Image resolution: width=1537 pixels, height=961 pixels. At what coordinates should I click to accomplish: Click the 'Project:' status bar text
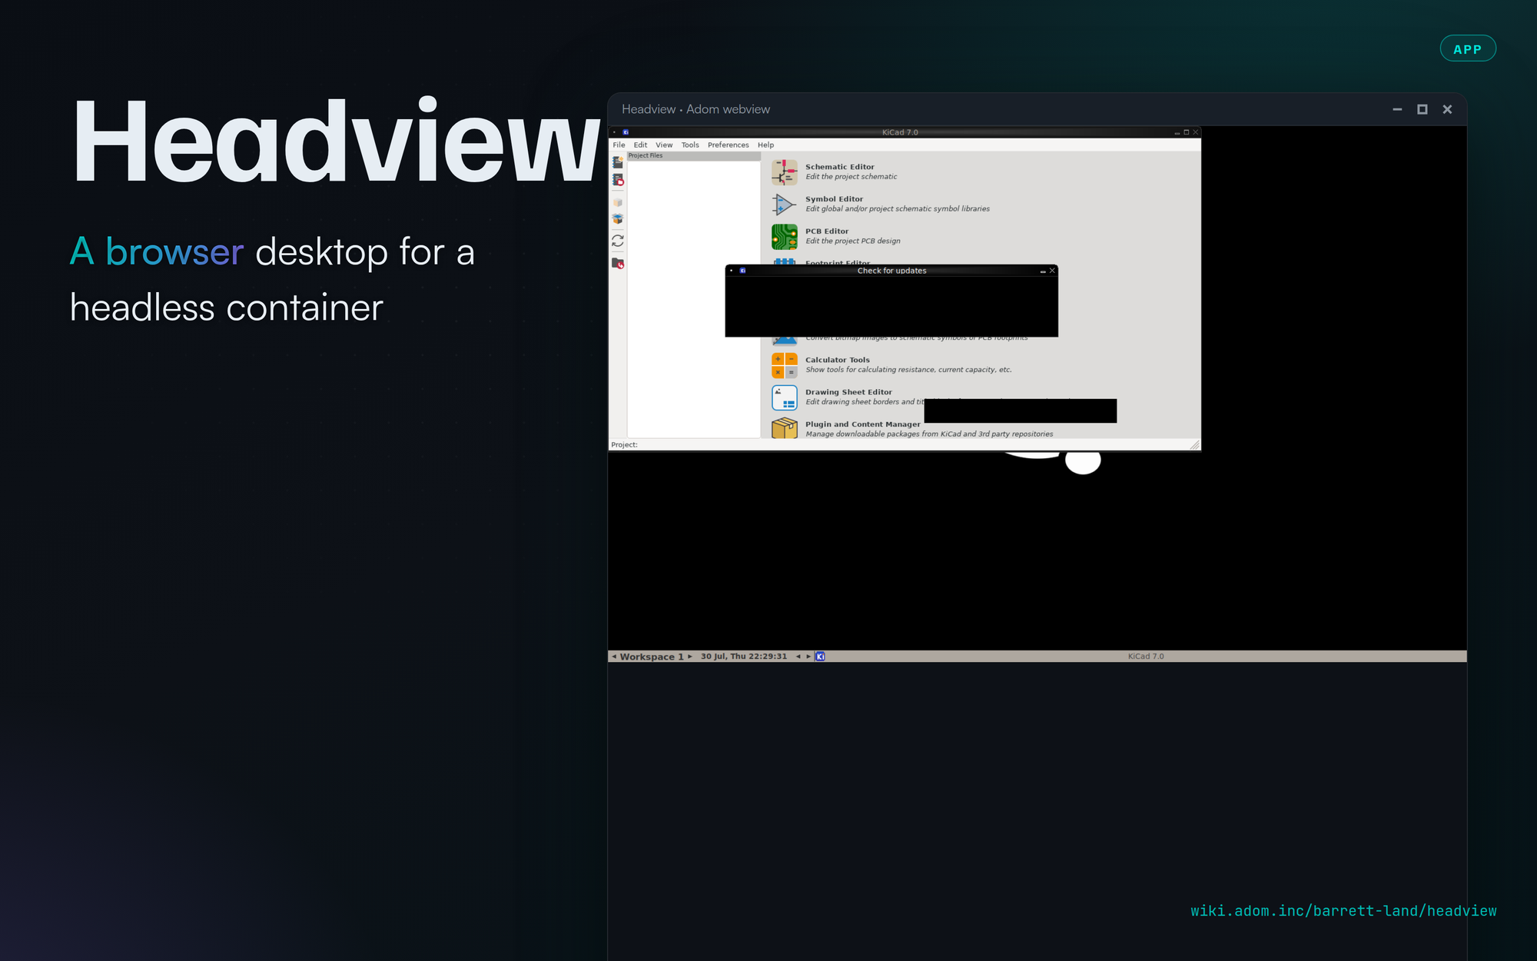point(624,445)
